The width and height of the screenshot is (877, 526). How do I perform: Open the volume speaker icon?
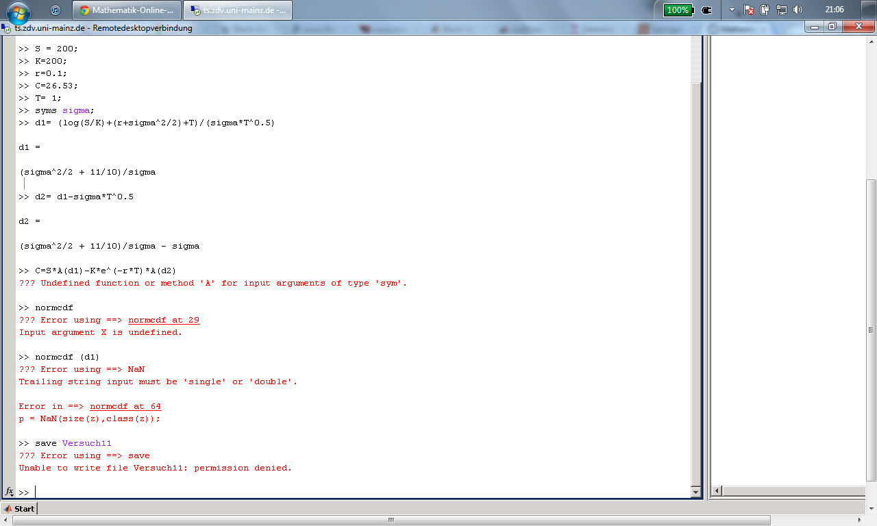pyautogui.click(x=797, y=10)
